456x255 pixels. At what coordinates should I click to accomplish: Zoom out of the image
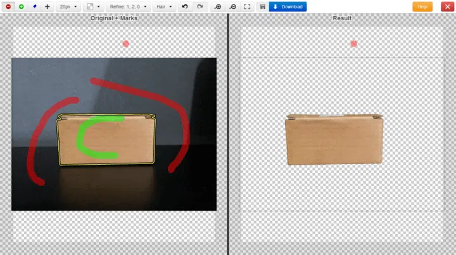point(233,7)
